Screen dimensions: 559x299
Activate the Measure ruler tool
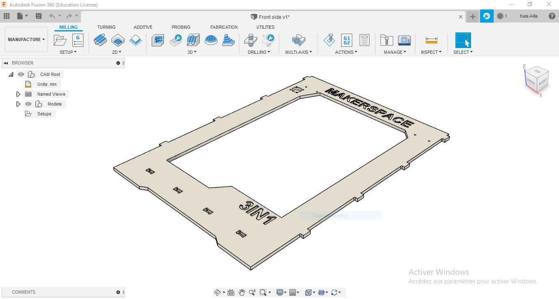click(x=431, y=40)
